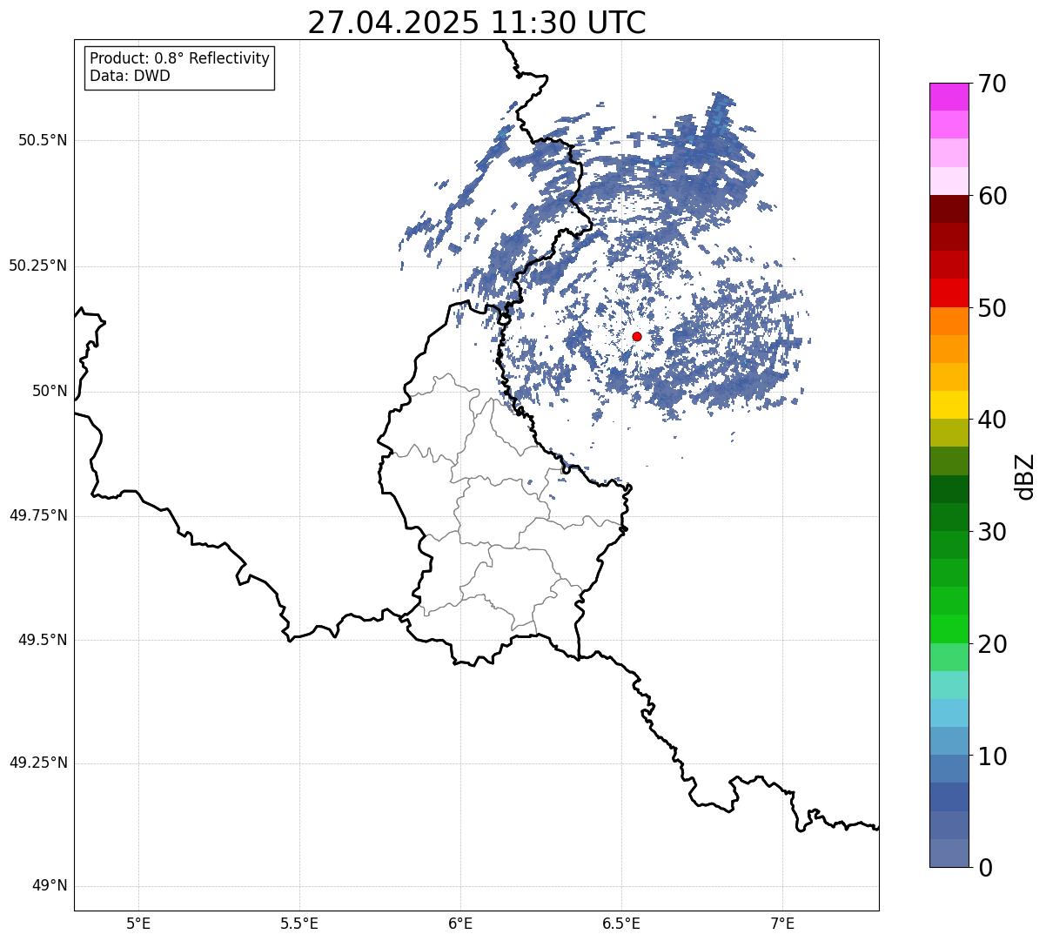Click the 5.5°E longitude label
1046x941 pixels.
pos(299,923)
